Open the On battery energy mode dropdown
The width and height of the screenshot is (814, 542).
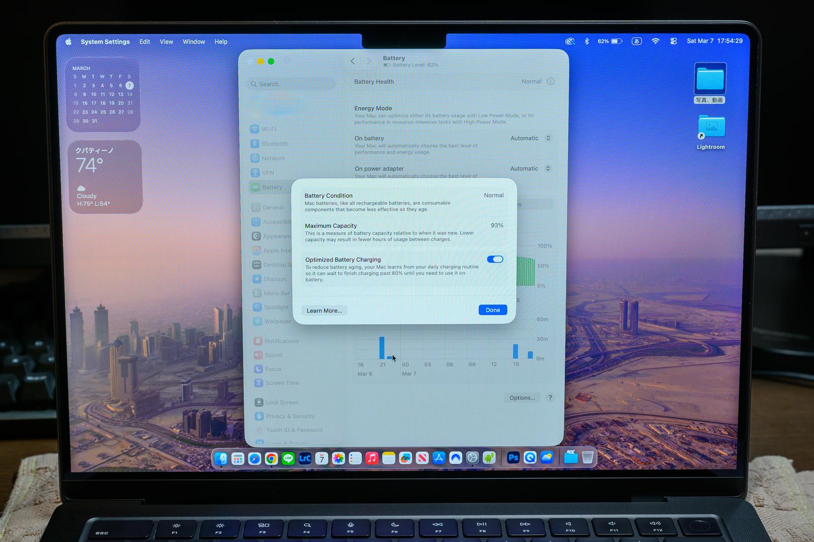[531, 138]
